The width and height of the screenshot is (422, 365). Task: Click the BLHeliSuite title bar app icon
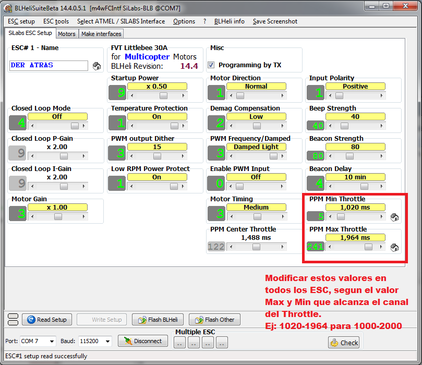(x=8, y=8)
